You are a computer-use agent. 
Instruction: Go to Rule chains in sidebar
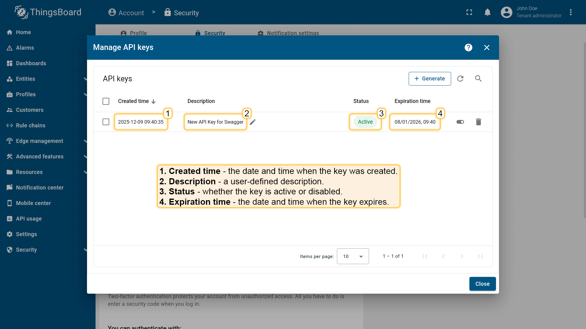pos(31,126)
